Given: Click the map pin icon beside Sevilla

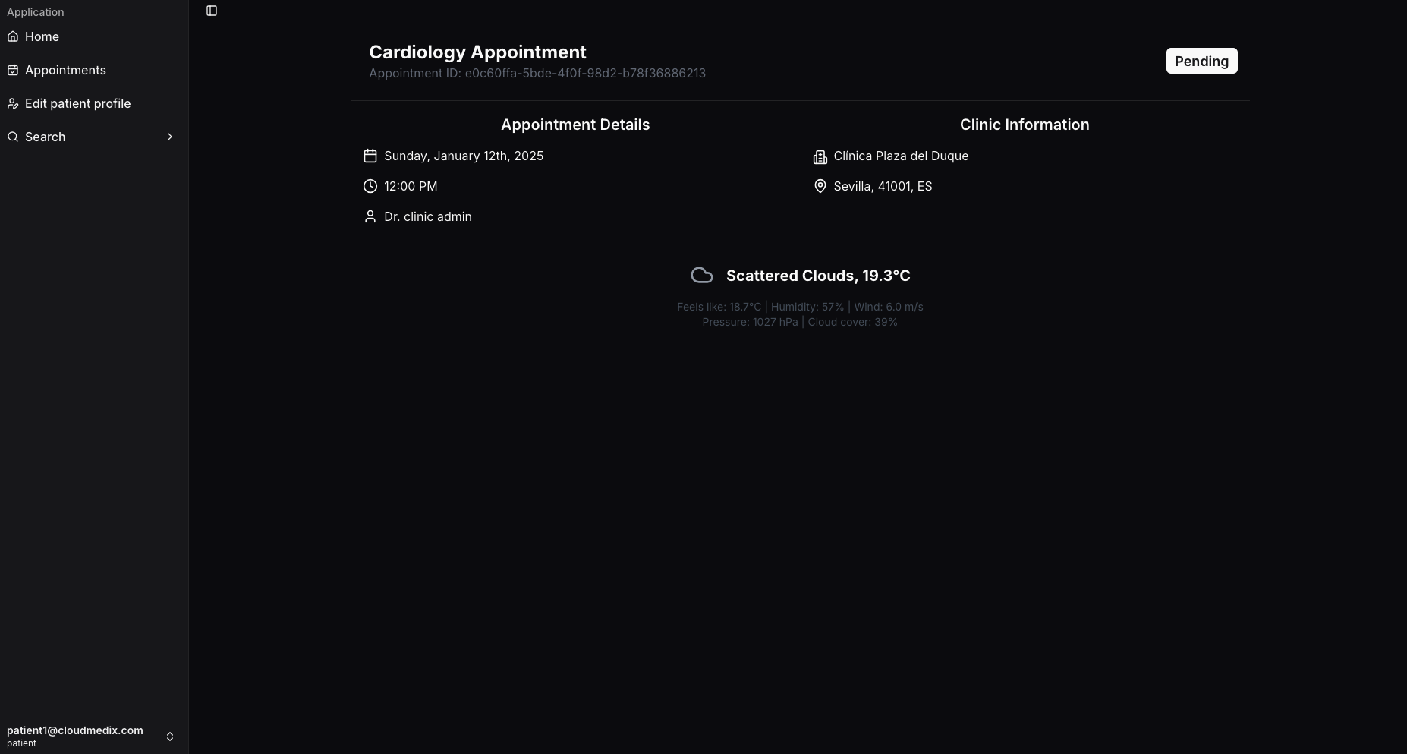Looking at the screenshot, I should (x=820, y=186).
